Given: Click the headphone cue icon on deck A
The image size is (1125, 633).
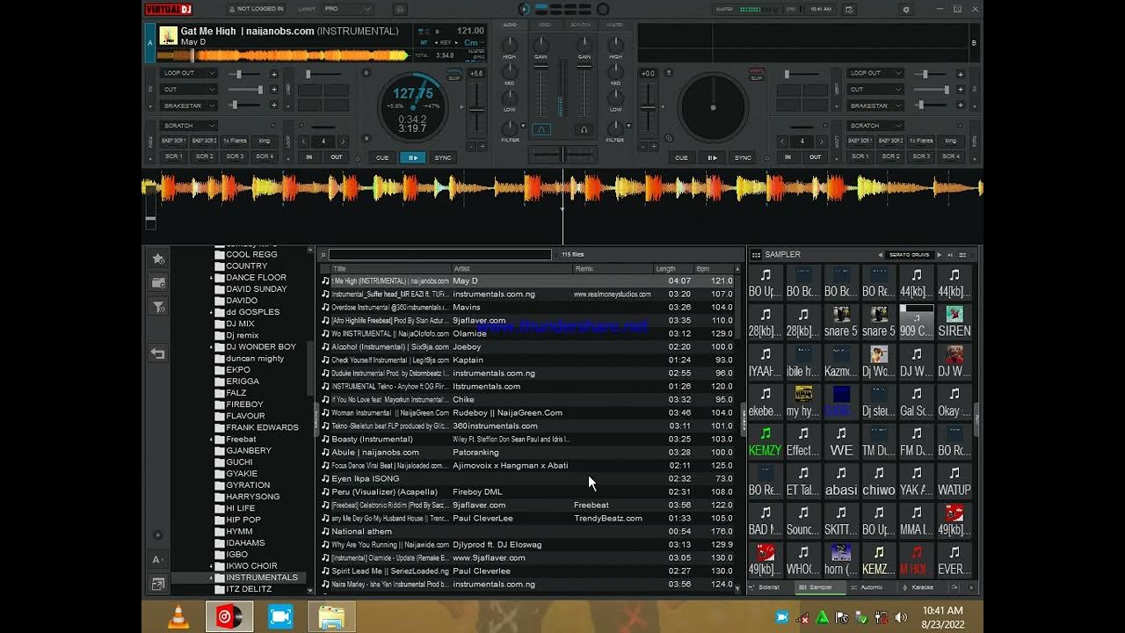Looking at the screenshot, I should (541, 129).
